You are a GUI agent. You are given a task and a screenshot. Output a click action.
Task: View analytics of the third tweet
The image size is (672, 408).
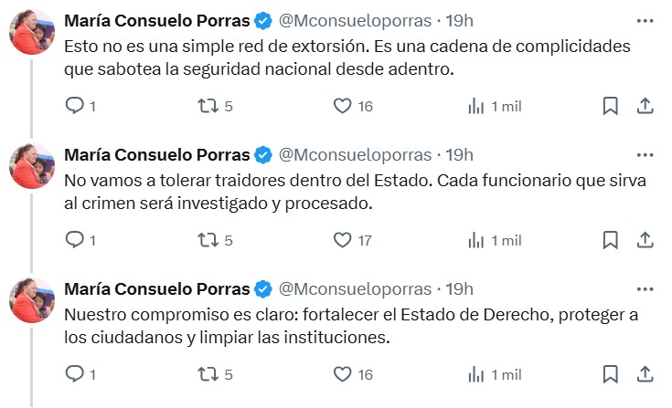tap(495, 374)
